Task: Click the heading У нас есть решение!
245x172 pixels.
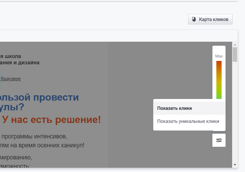Action: coord(52,120)
